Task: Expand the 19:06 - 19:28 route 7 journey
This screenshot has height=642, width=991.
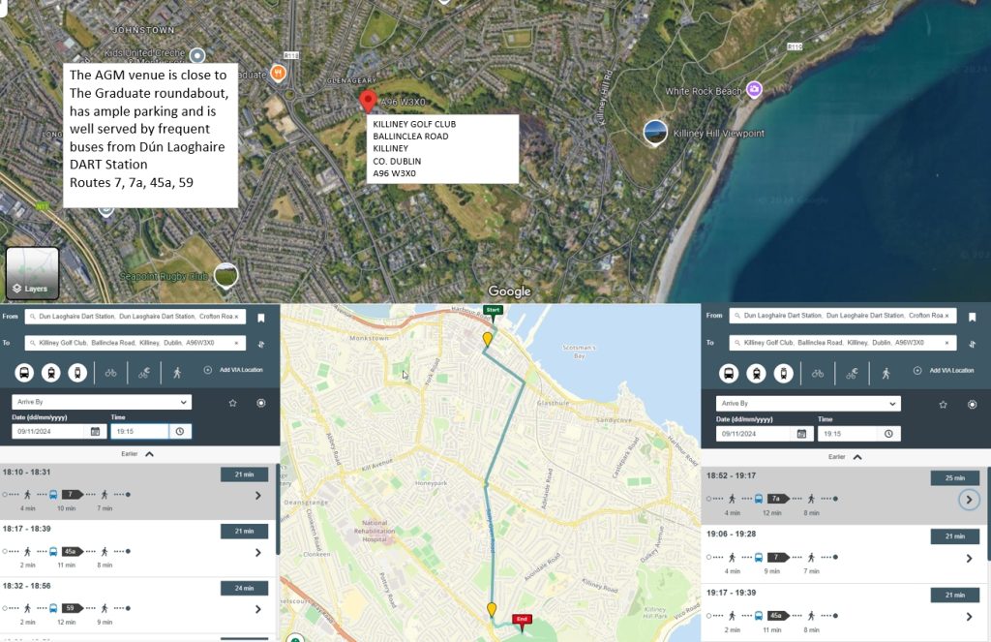Action: coord(969,559)
